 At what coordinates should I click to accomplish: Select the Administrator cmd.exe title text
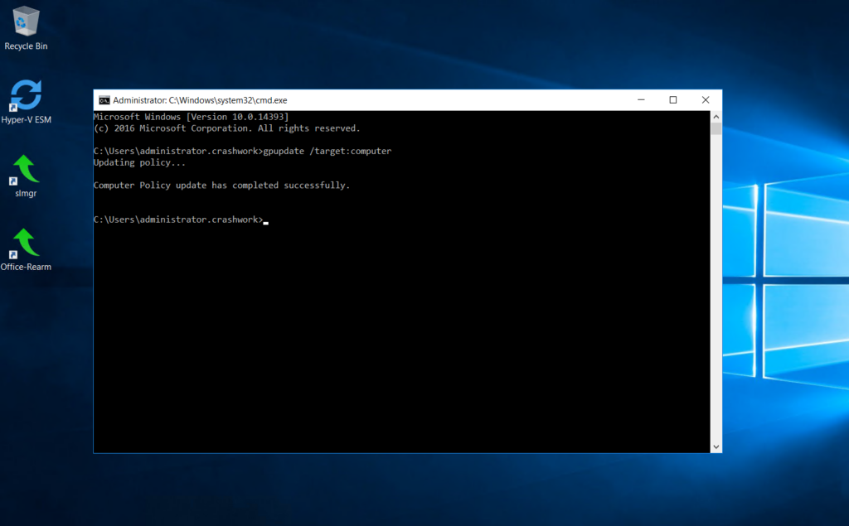(x=199, y=99)
